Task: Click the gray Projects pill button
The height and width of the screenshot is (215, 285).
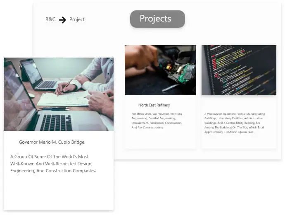Action: click(157, 19)
